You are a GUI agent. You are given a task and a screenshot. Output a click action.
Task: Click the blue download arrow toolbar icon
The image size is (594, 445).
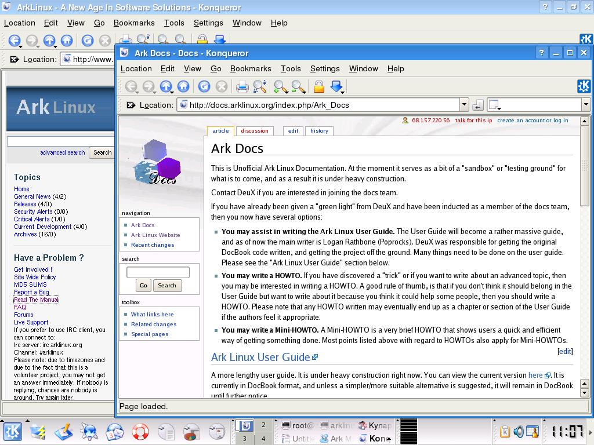336,87
